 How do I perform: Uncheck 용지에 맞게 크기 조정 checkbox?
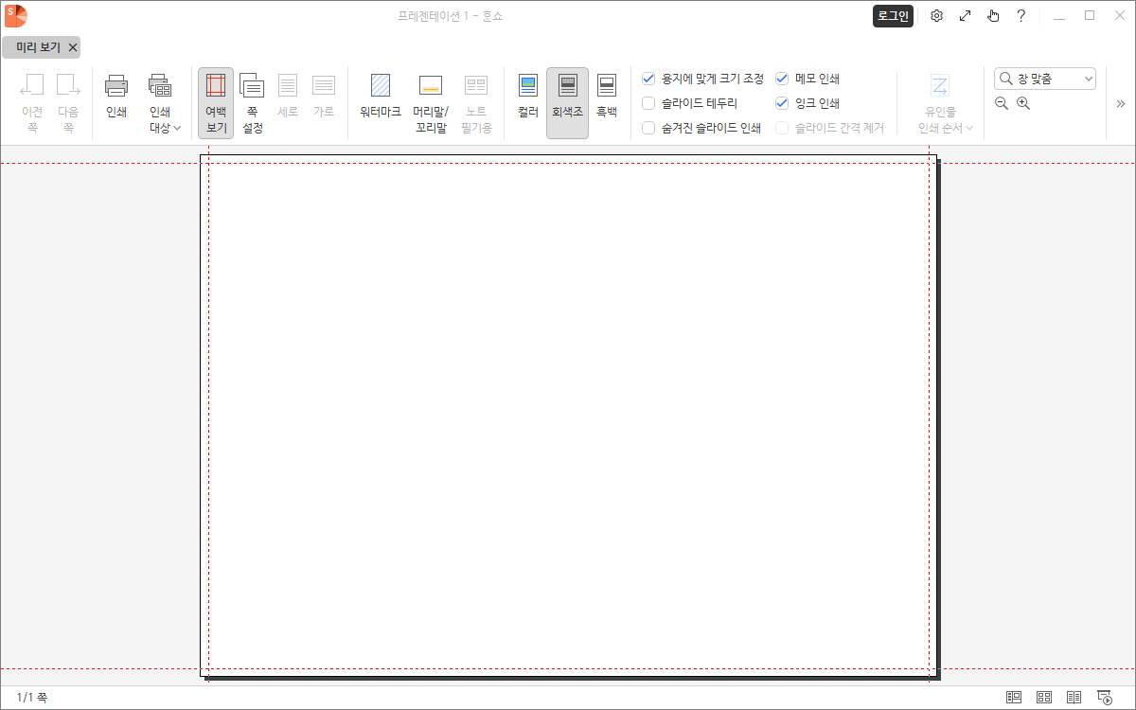click(x=648, y=79)
